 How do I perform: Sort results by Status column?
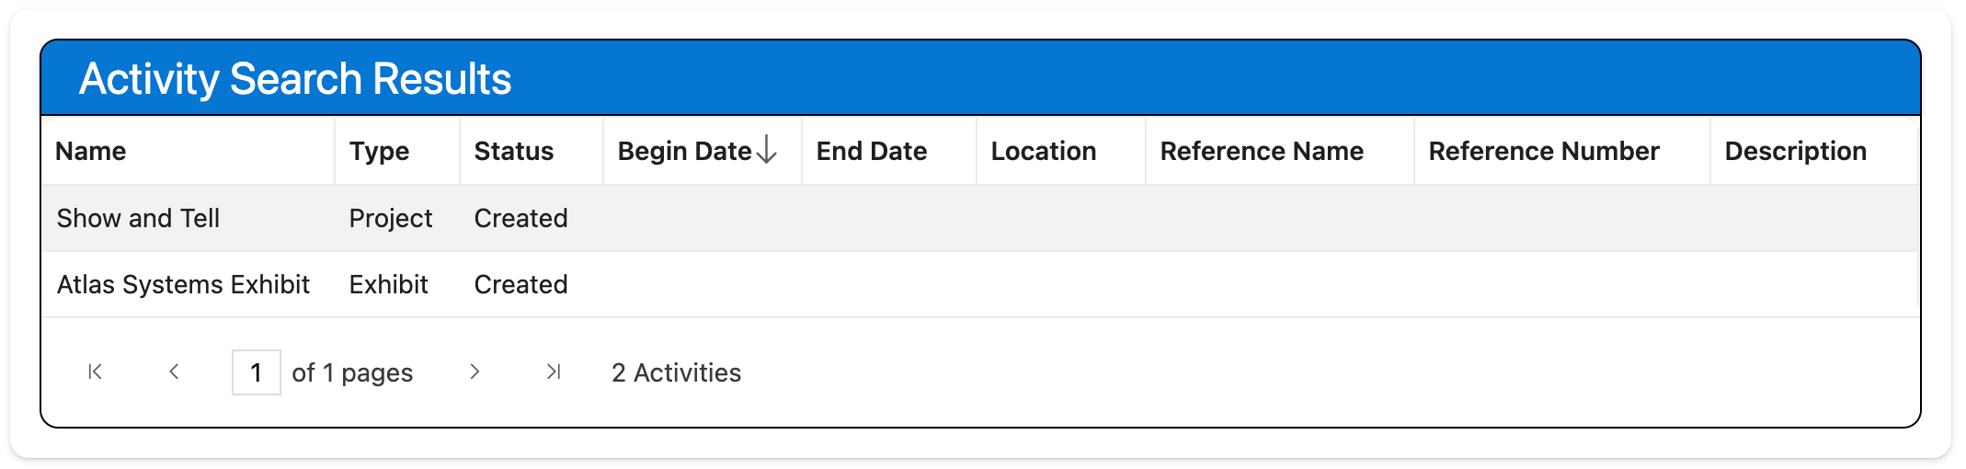click(x=513, y=151)
